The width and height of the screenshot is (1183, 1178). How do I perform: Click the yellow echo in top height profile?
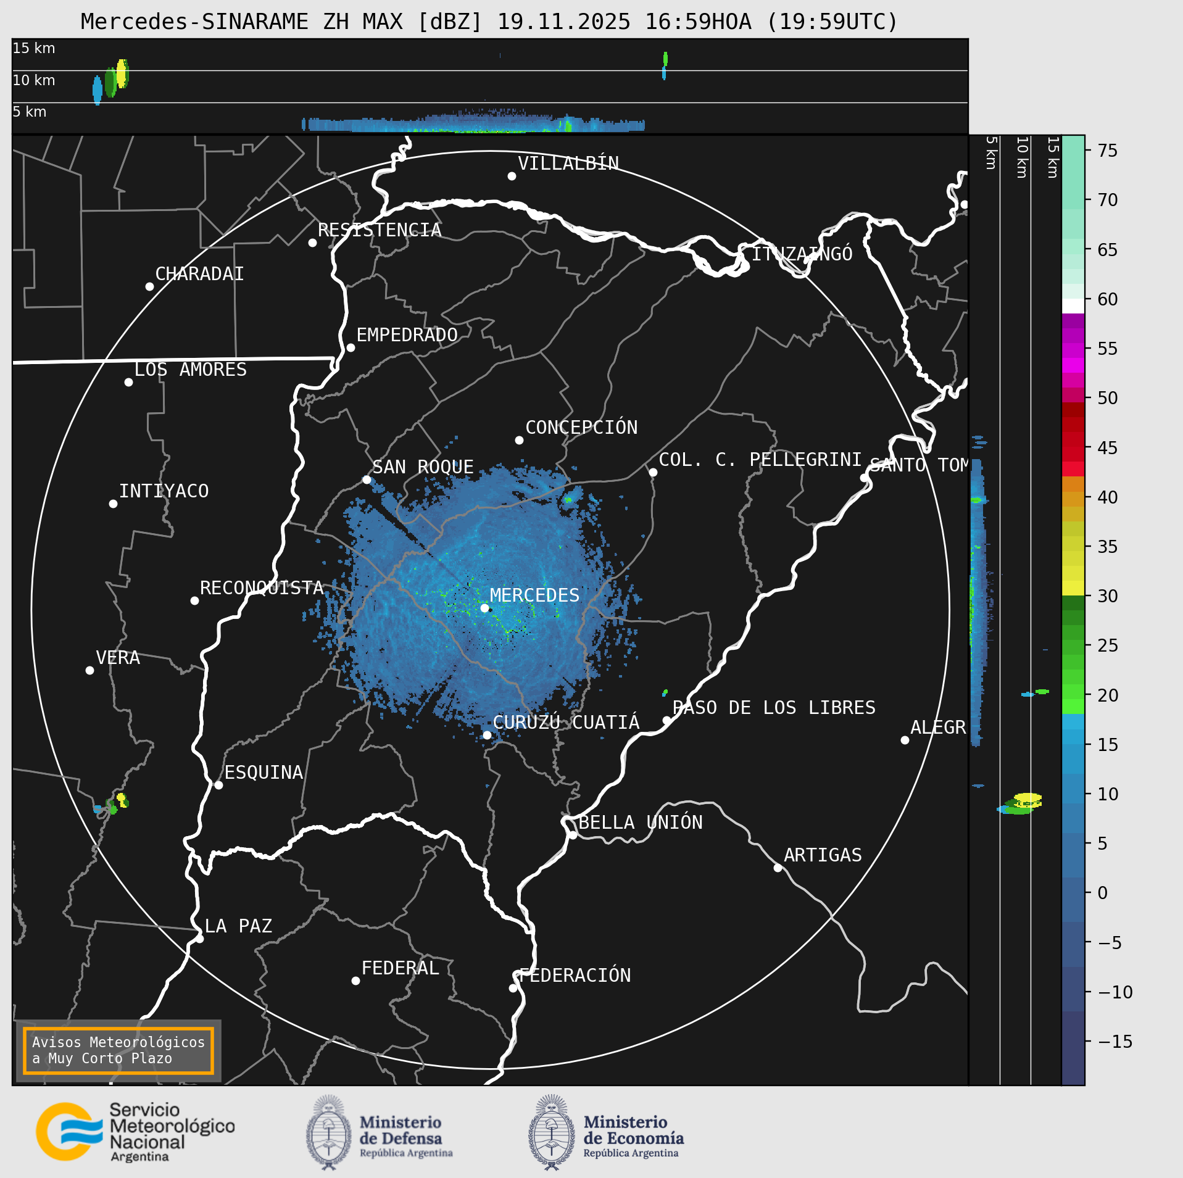122,73
